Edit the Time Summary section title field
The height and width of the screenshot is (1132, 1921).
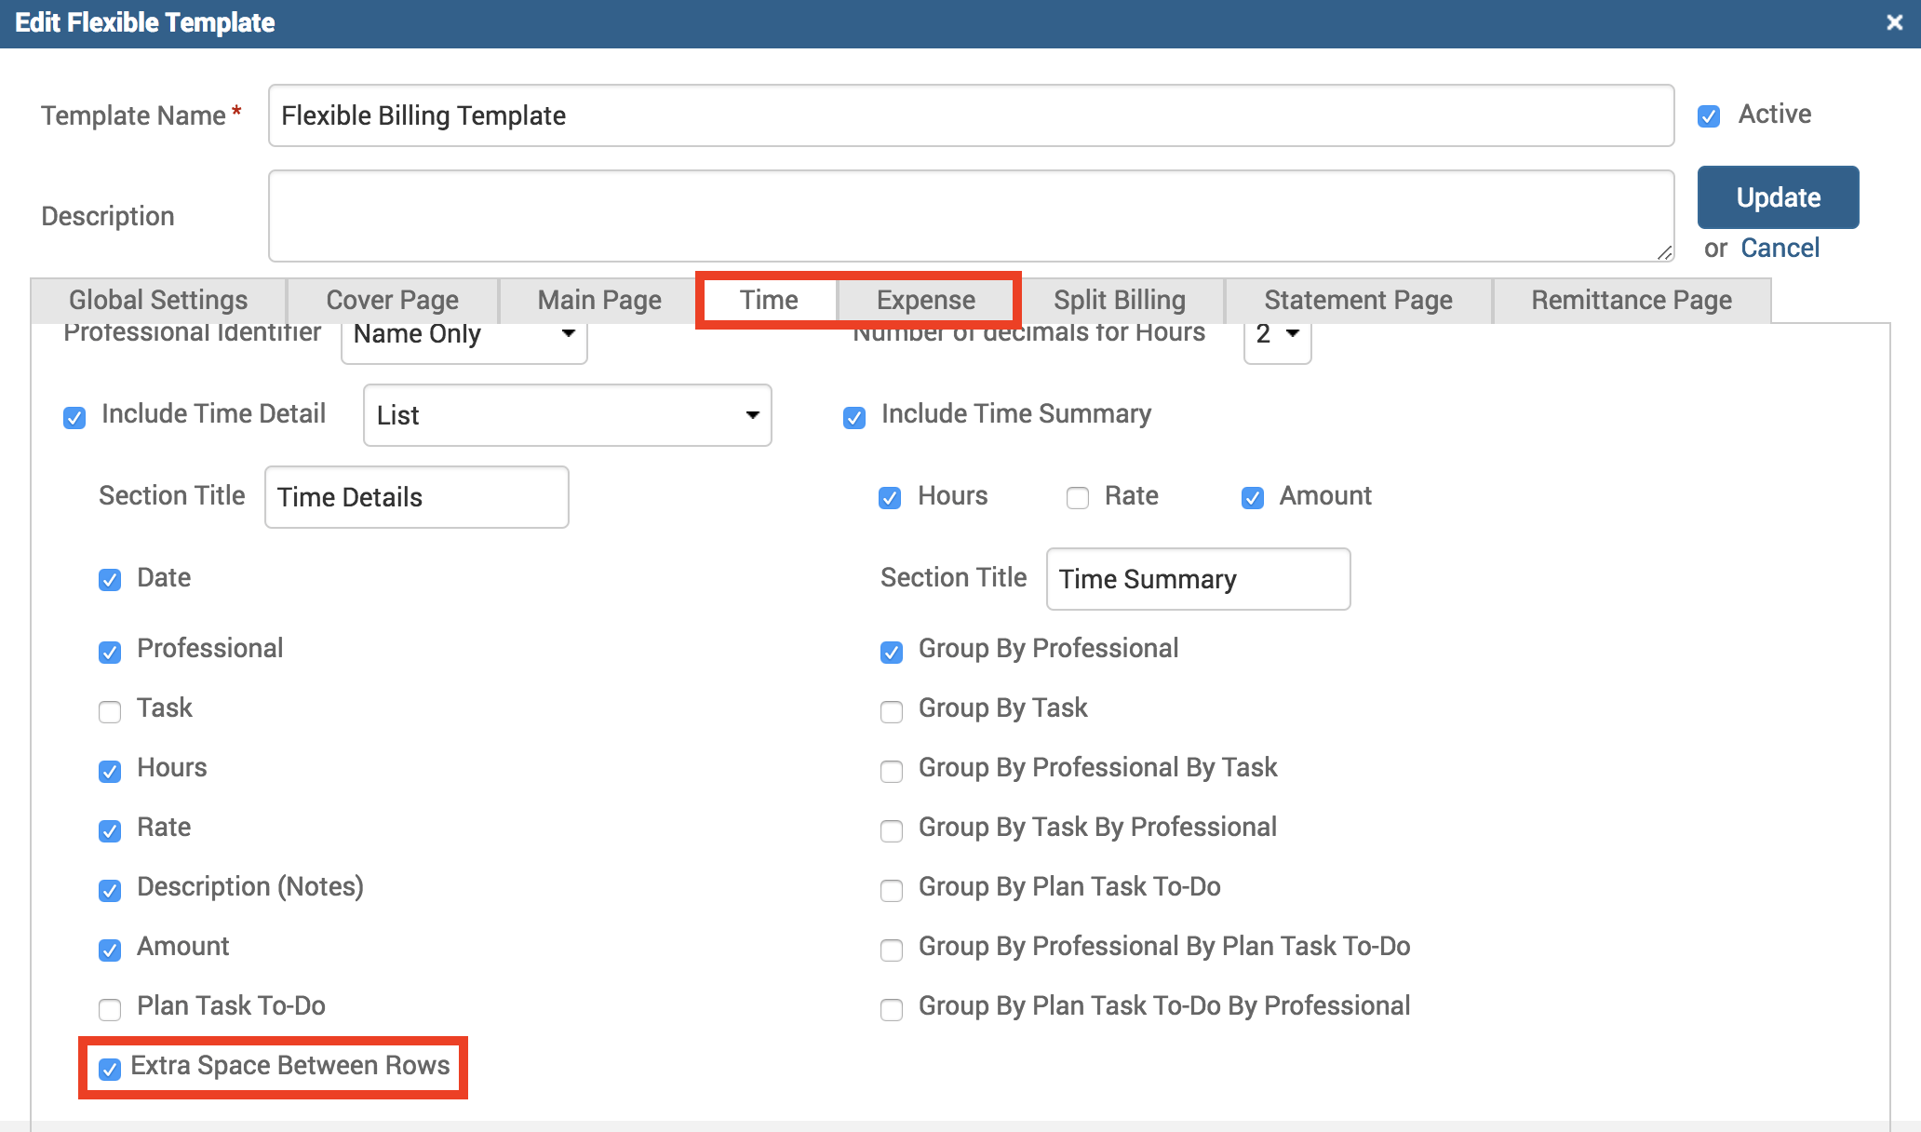1198,579
